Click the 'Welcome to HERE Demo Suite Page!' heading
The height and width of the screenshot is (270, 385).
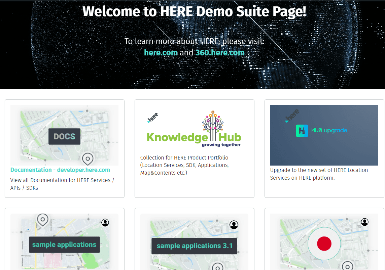point(194,11)
